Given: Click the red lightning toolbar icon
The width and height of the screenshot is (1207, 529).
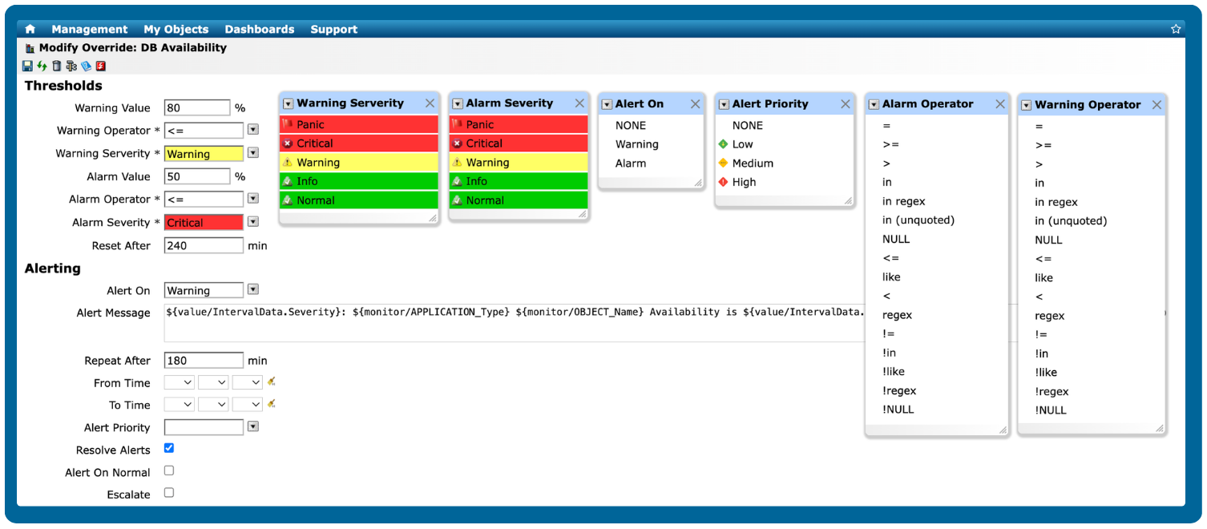Looking at the screenshot, I should coord(99,66).
